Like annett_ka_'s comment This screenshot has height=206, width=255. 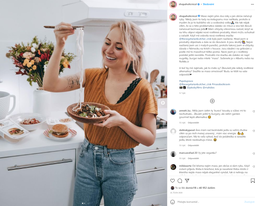[254, 111]
